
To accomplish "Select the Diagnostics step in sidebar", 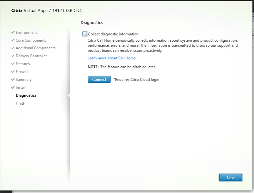I will coord(26,95).
